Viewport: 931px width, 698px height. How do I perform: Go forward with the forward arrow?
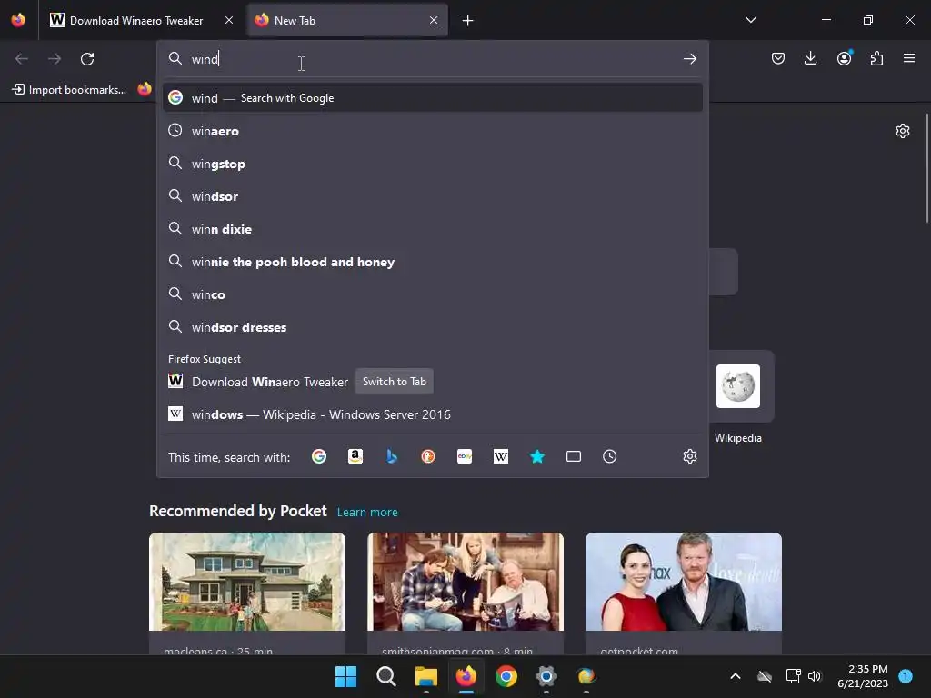[55, 59]
